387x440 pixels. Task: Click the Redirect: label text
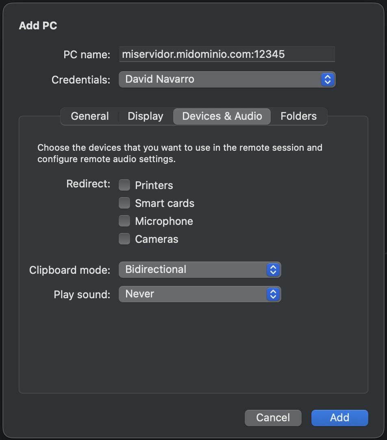pos(88,184)
